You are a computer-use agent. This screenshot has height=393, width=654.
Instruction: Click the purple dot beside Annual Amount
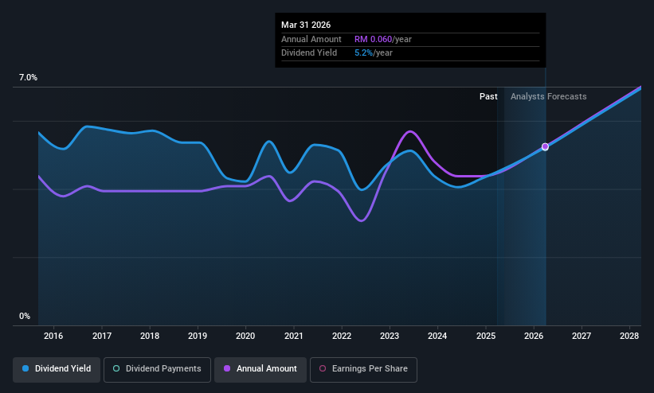[227, 368]
